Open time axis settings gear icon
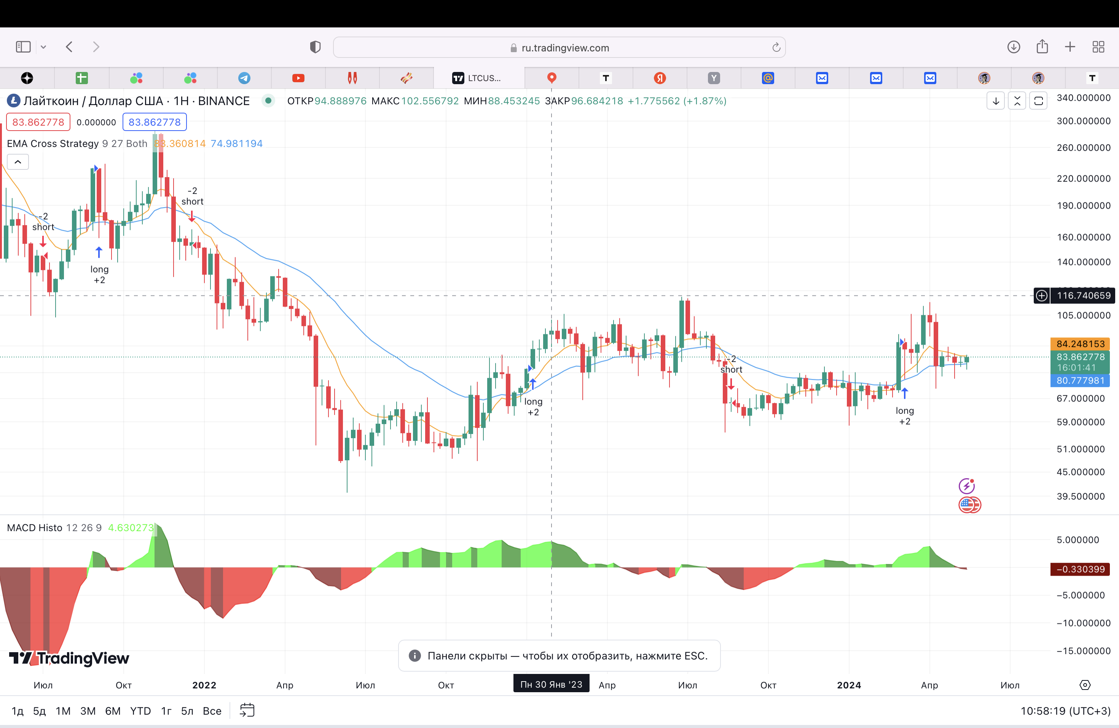1119x728 pixels. 1085,685
